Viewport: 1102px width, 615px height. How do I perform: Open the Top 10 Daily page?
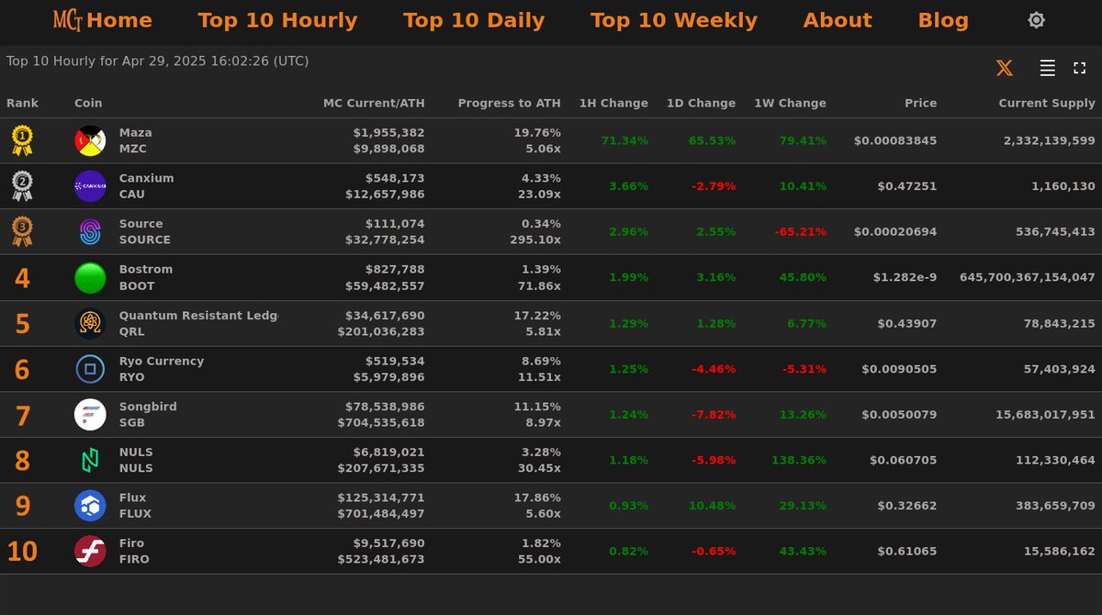point(474,20)
